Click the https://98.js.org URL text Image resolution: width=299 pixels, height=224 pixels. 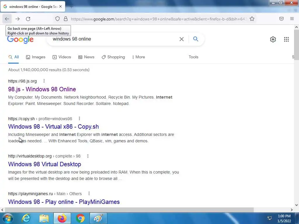[x=22, y=81]
